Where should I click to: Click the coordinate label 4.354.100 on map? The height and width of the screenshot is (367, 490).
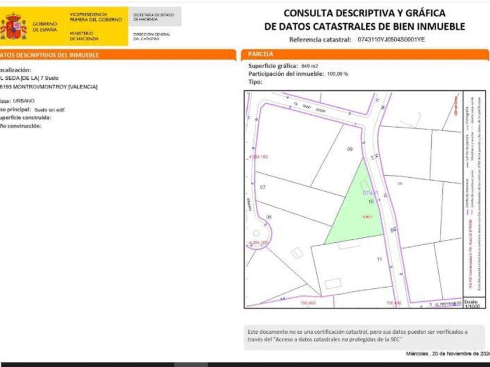258,242
